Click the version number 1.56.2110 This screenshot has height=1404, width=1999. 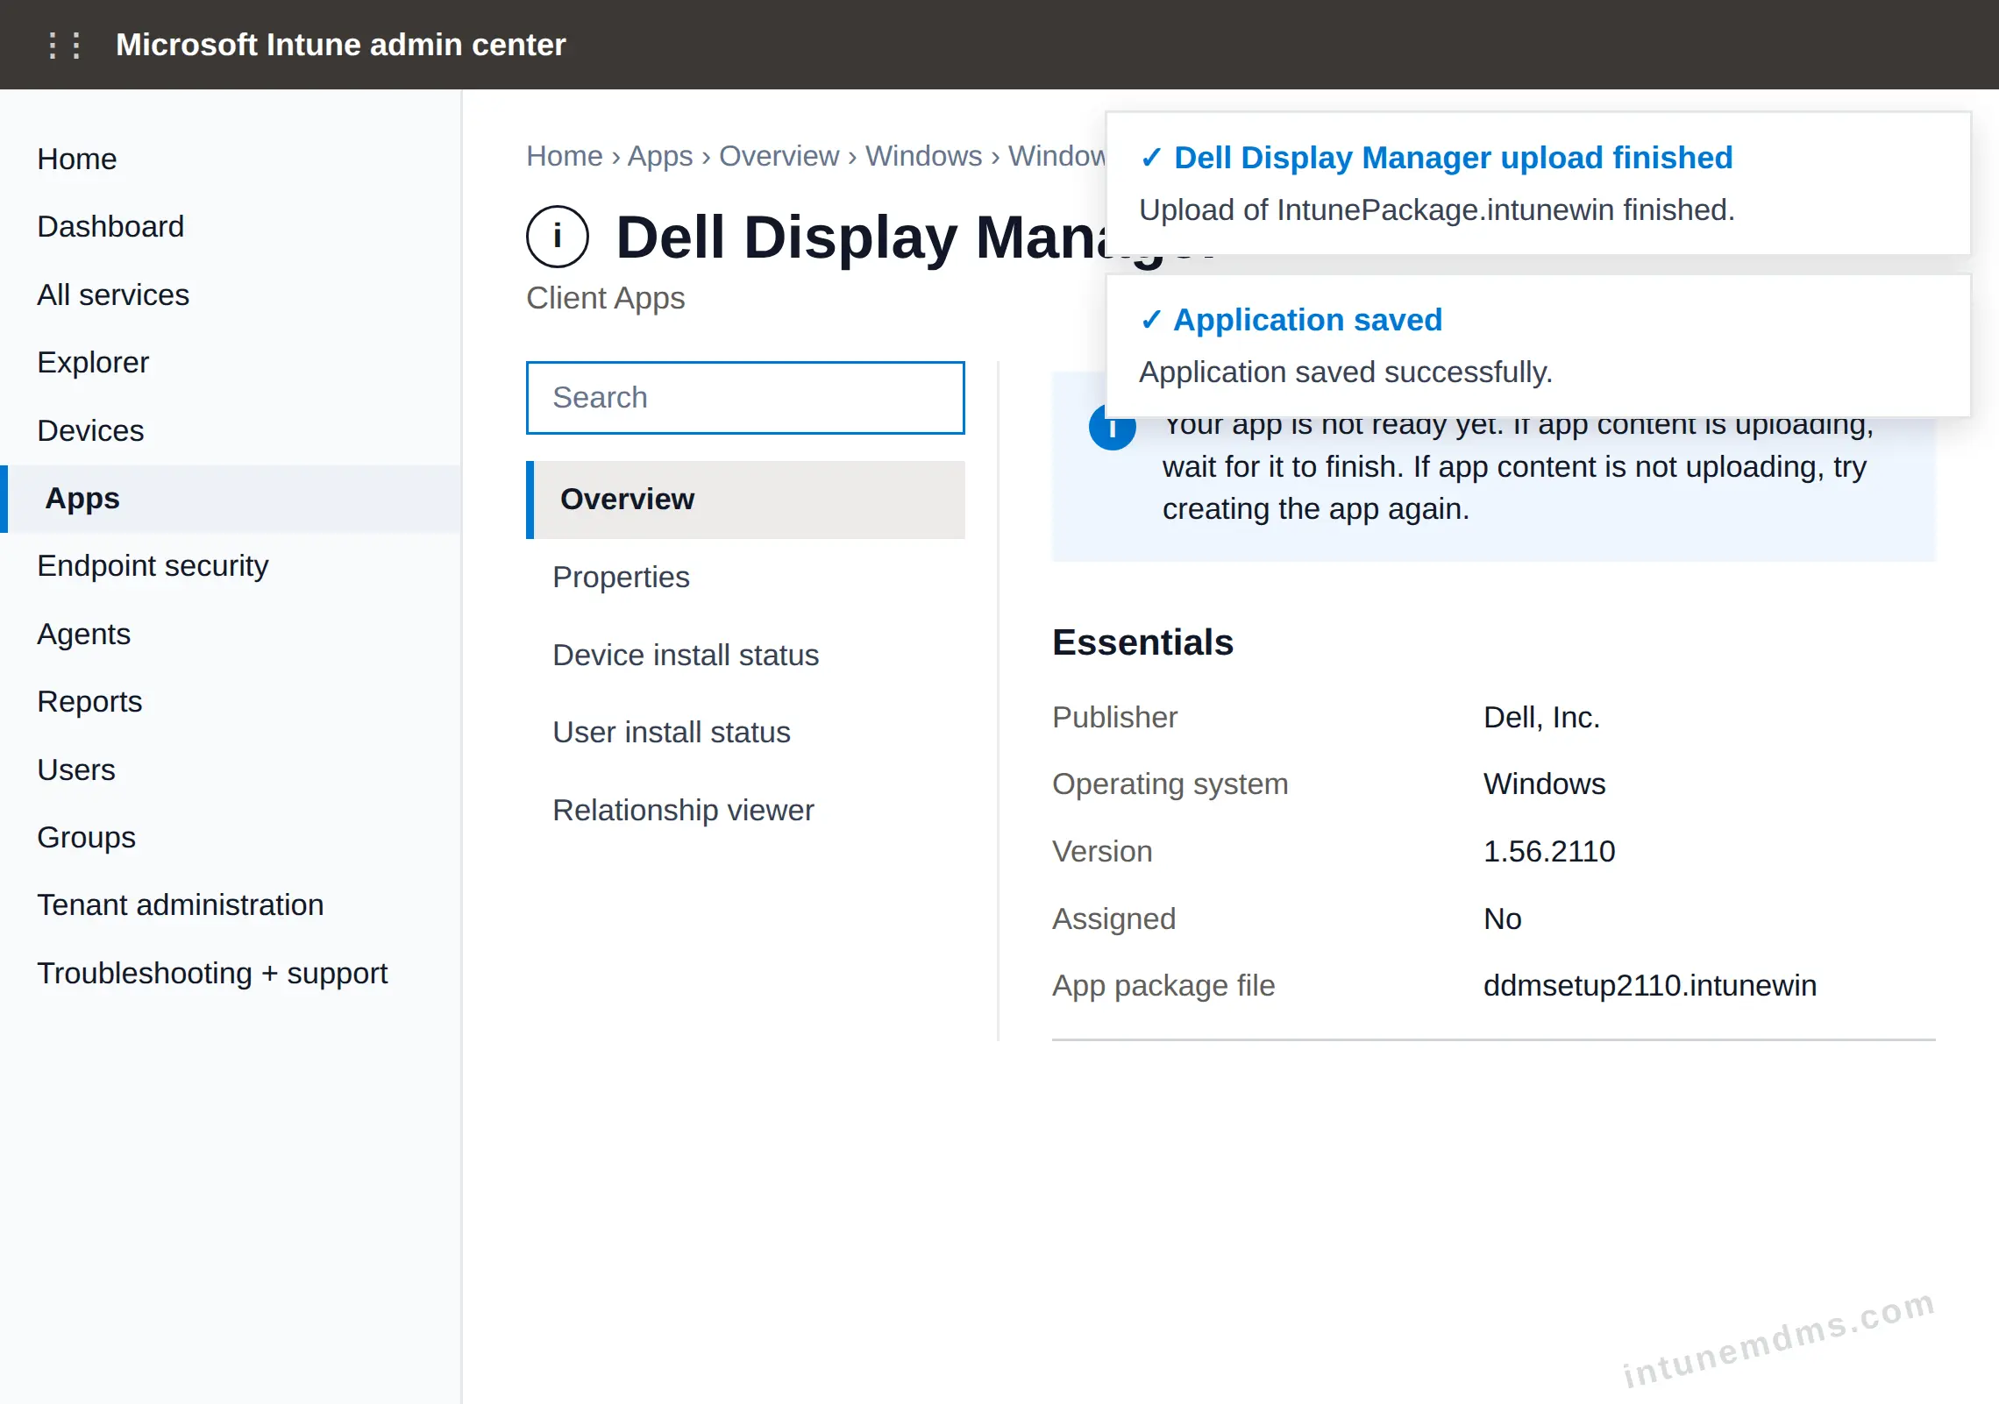click(1549, 851)
